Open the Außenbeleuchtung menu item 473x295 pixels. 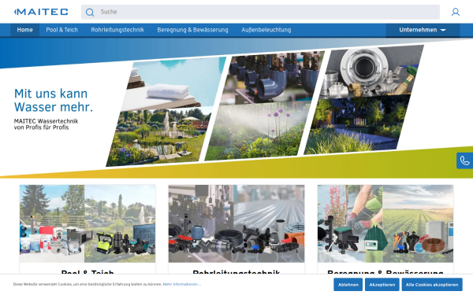(x=266, y=30)
